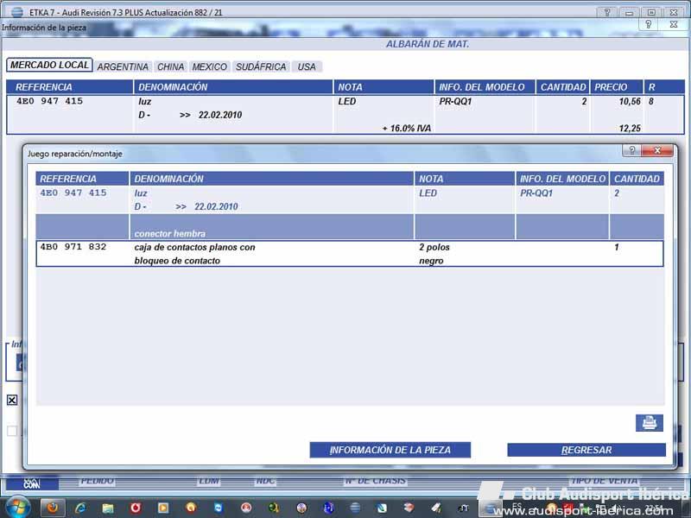Screen dimensions: 691x518
Task: Switch to the USA market tab
Action: click(x=307, y=67)
